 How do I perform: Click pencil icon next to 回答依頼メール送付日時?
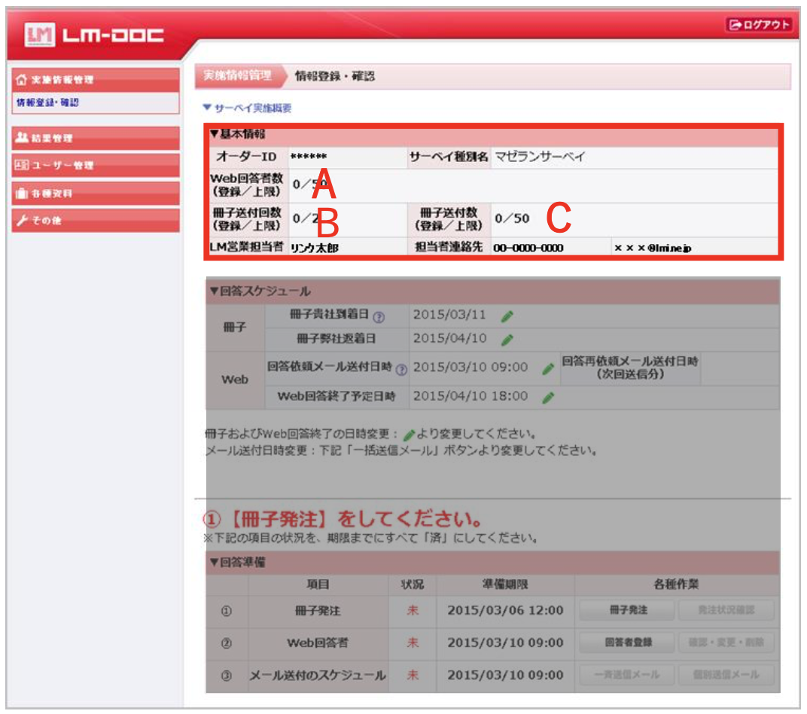point(548,368)
